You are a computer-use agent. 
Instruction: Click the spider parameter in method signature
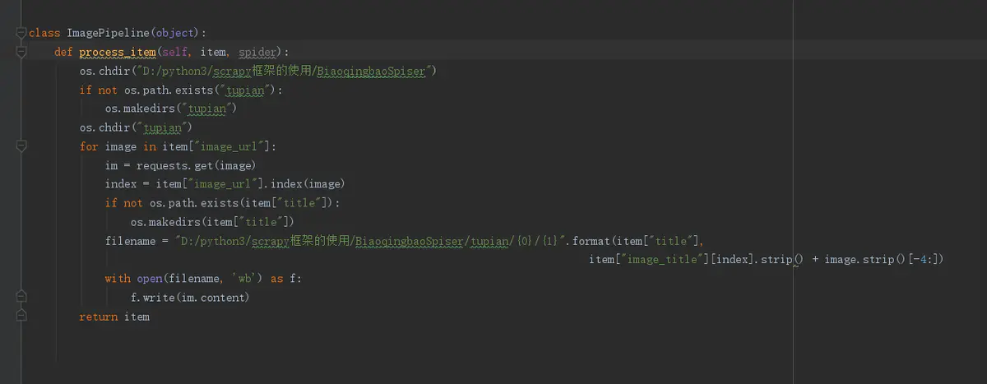tap(257, 52)
